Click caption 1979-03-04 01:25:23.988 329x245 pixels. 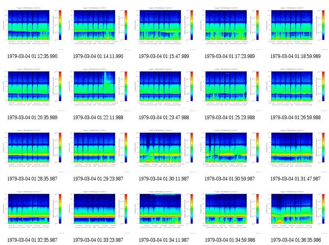pos(229,118)
